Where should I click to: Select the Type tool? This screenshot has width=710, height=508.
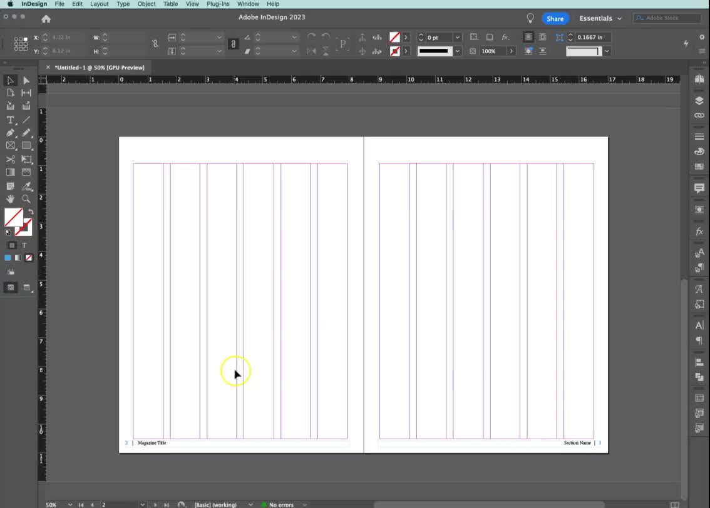(x=11, y=120)
